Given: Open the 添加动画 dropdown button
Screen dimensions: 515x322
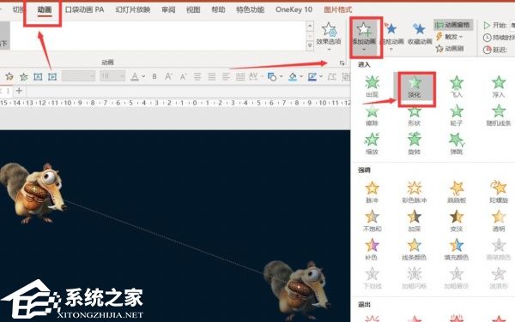Looking at the screenshot, I should coord(364,37).
